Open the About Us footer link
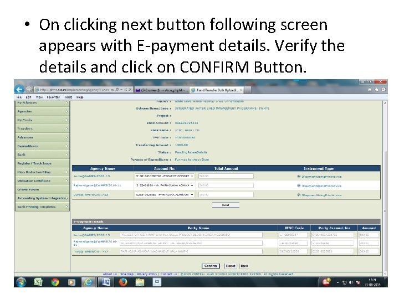The height and width of the screenshot is (299, 399). pos(110,274)
